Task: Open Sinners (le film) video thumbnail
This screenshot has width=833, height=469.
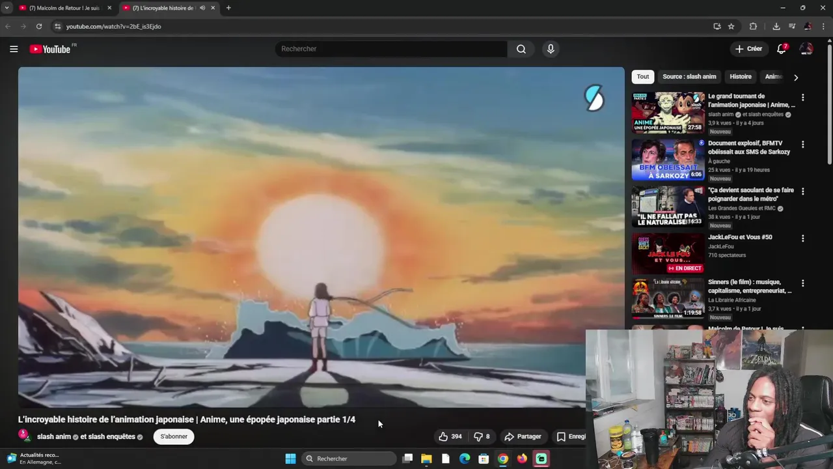Action: click(668, 298)
